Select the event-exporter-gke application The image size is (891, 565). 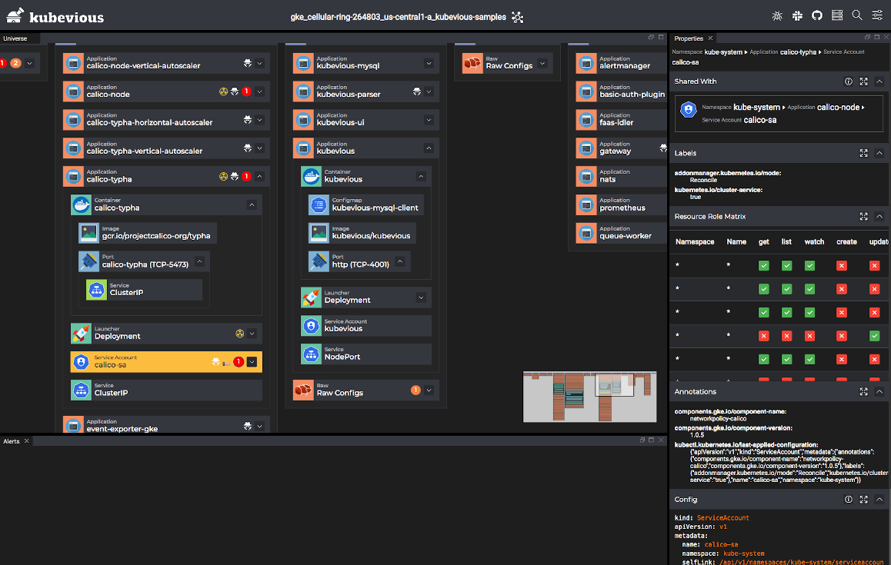coord(166,425)
